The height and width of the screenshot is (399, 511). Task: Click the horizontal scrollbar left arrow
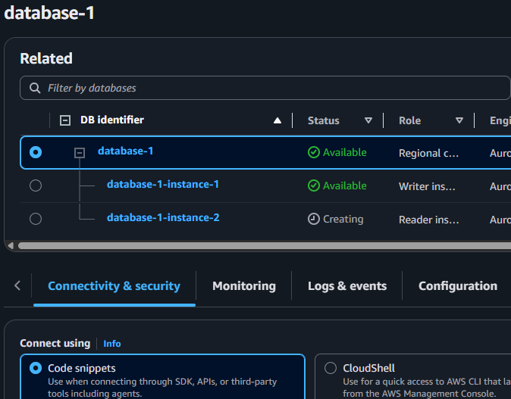11,246
